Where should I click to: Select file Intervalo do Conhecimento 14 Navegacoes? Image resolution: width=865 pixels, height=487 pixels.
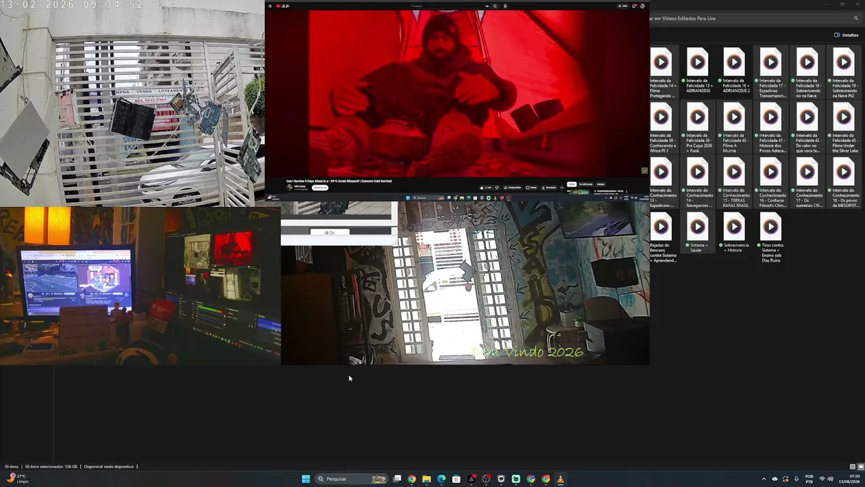[697, 182]
